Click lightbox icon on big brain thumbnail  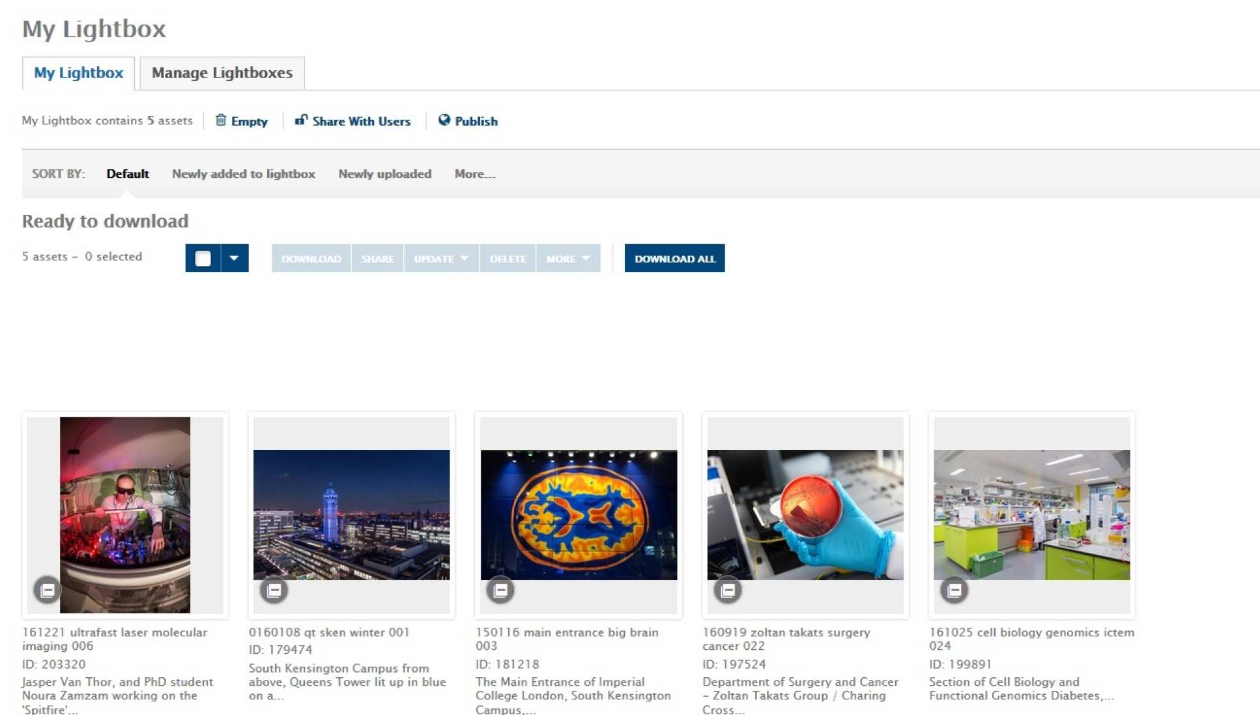[x=500, y=590]
